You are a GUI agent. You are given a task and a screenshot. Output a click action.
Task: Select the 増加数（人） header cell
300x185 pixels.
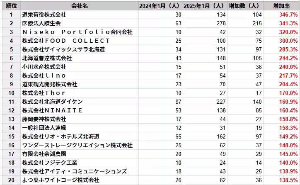point(245,6)
